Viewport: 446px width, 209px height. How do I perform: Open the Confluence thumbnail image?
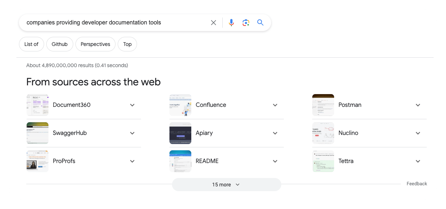[180, 105]
